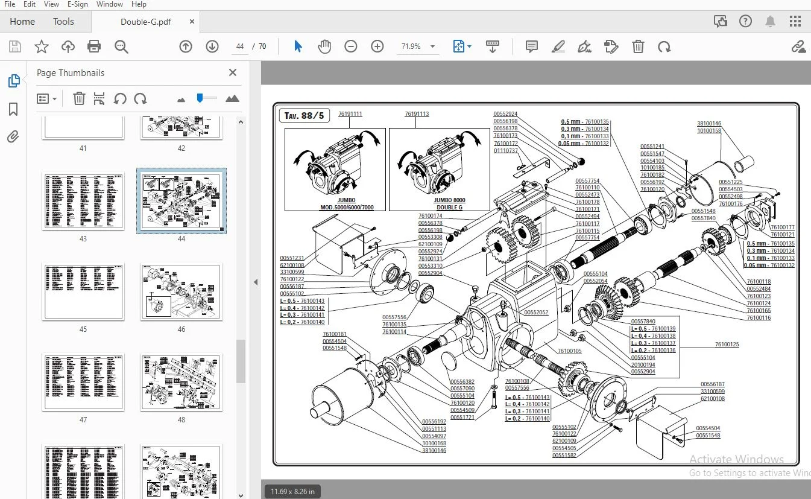Zoom out with the minus circle button
811x499 pixels.
[x=351, y=46]
